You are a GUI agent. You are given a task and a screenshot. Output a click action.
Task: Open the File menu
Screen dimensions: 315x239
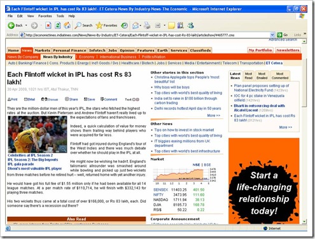(x=10, y=16)
